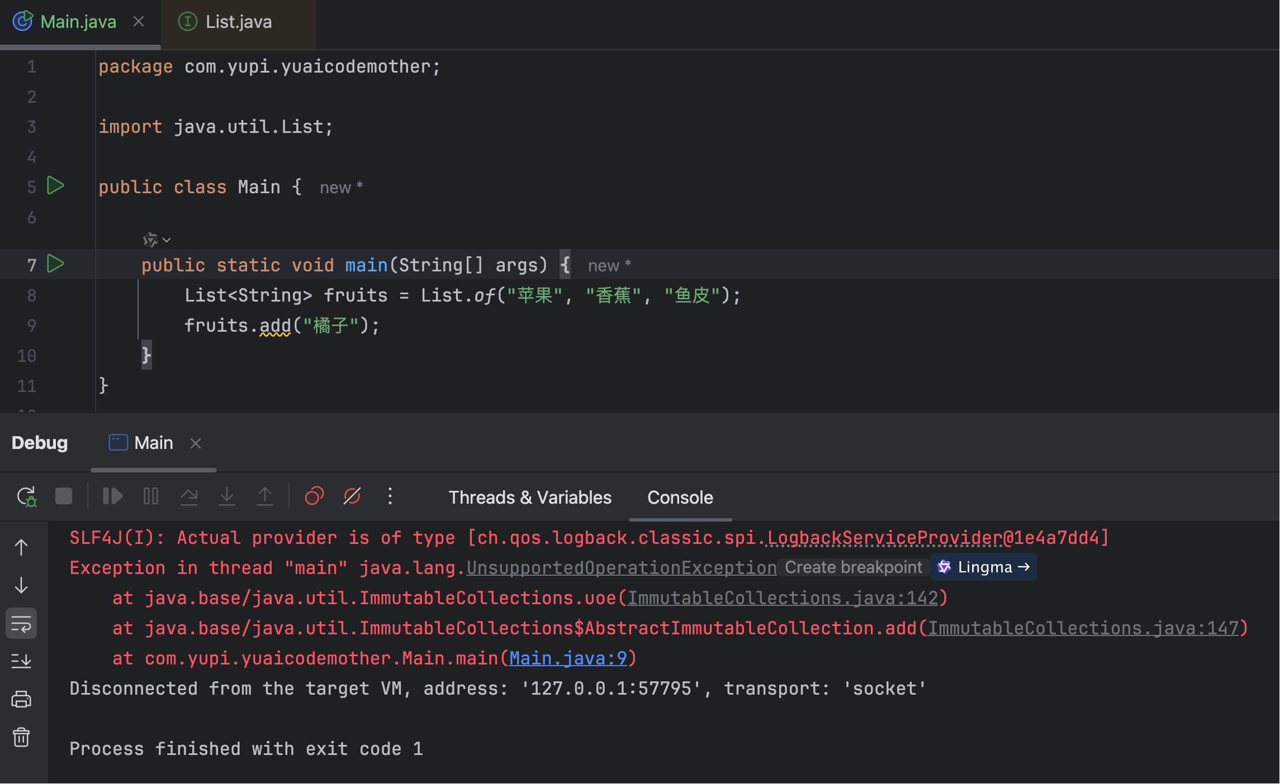Click the Rerun debug icon

[26, 496]
